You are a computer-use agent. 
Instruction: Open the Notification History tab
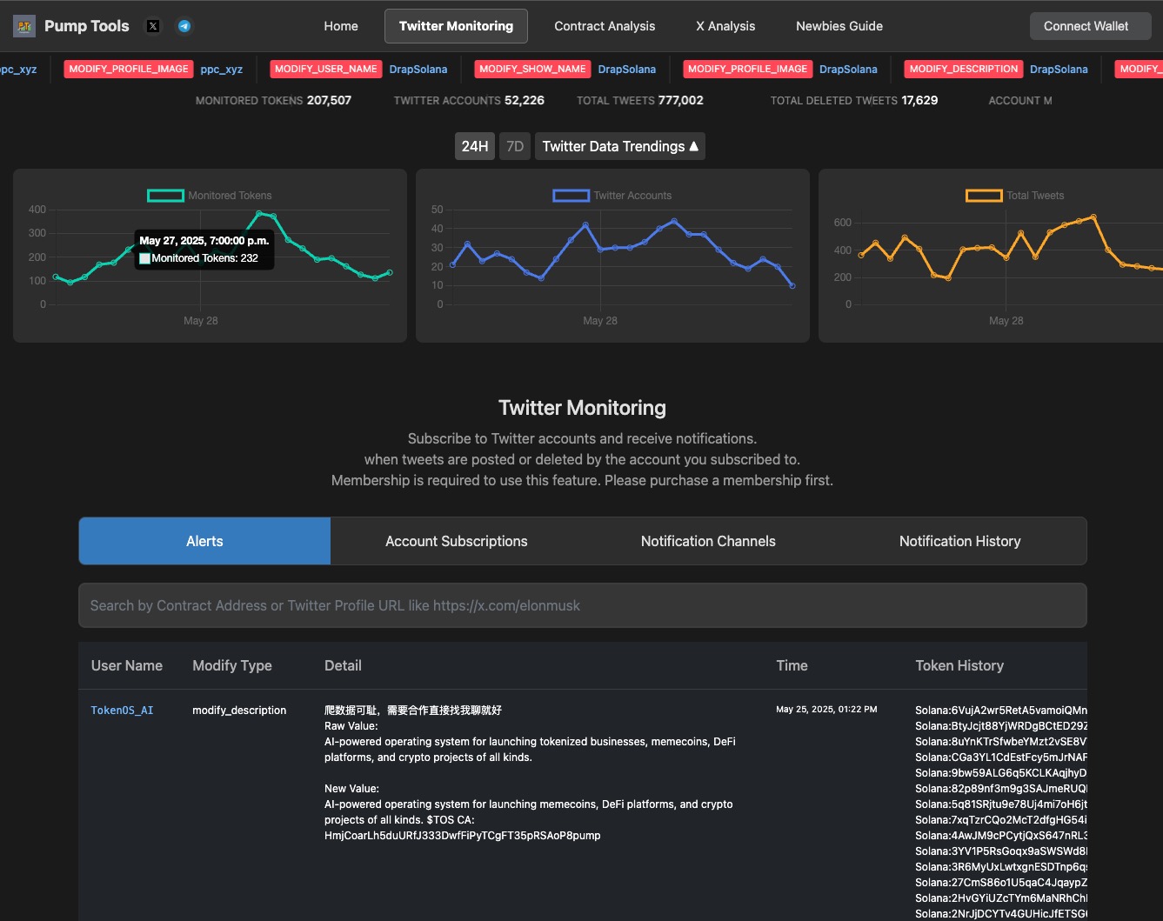pos(959,541)
